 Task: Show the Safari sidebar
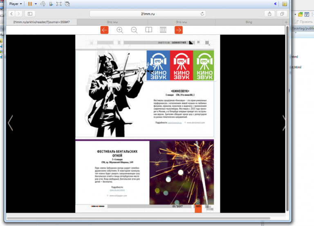click(x=30, y=14)
